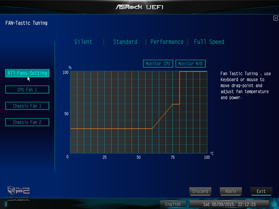
Task: Click the fan curve point at 80°C, 100%
Action: coord(179,72)
